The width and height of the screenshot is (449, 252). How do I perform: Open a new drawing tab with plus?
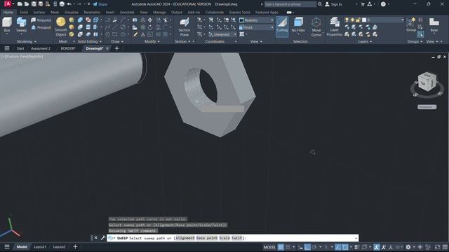click(x=117, y=48)
